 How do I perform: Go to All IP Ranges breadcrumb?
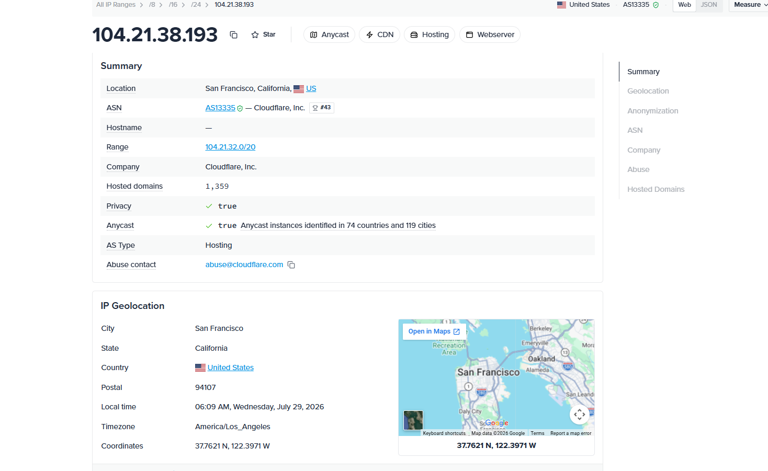(116, 5)
